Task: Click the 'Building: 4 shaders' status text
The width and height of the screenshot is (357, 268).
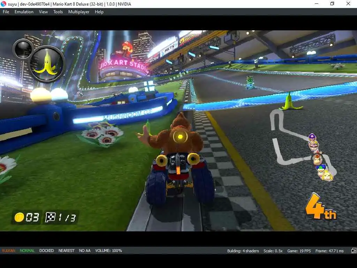Action: pyautogui.click(x=243, y=251)
